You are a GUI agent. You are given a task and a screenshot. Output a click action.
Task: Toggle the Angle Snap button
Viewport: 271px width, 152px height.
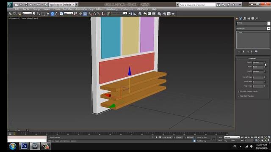(94, 14)
